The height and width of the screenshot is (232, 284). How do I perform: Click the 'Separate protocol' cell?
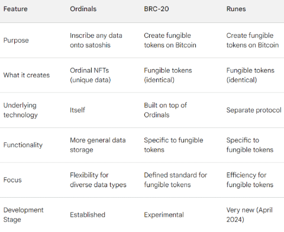254,110
